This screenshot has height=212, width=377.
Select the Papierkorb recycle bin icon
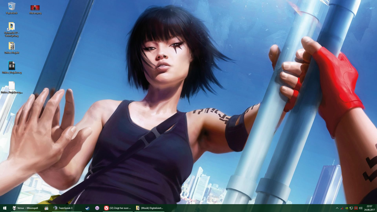point(12,8)
